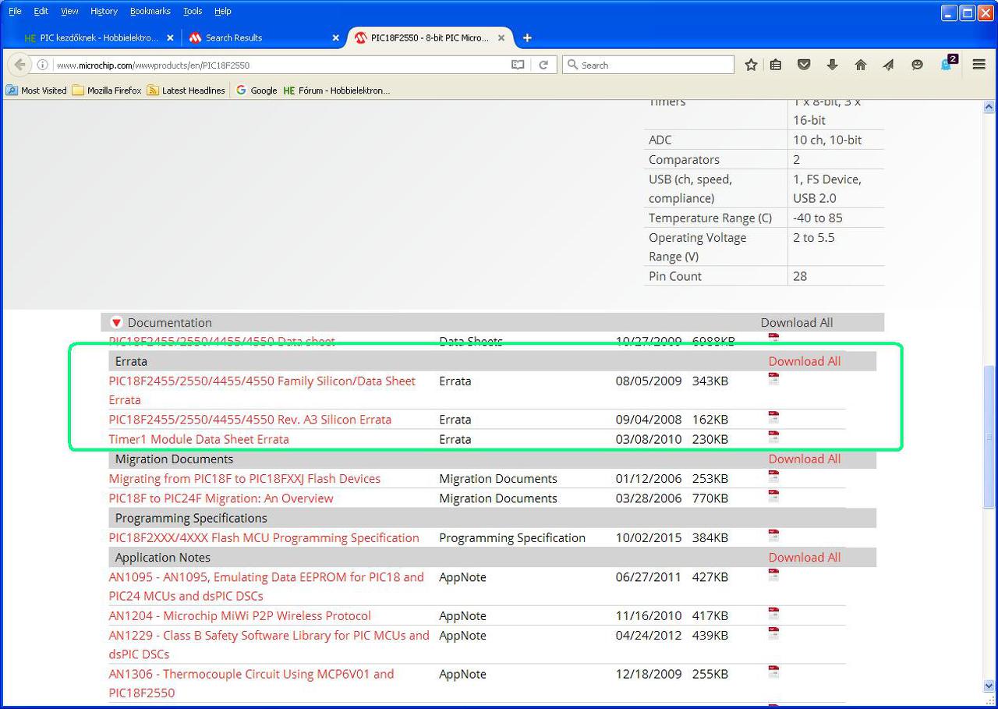
Task: Collapse the Documentation section triangle
Action: 116,322
